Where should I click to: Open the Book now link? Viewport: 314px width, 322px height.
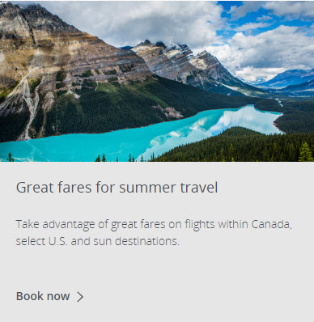pos(49,296)
